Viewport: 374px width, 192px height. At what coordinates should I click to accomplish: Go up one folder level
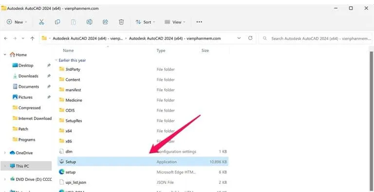tap(33, 38)
